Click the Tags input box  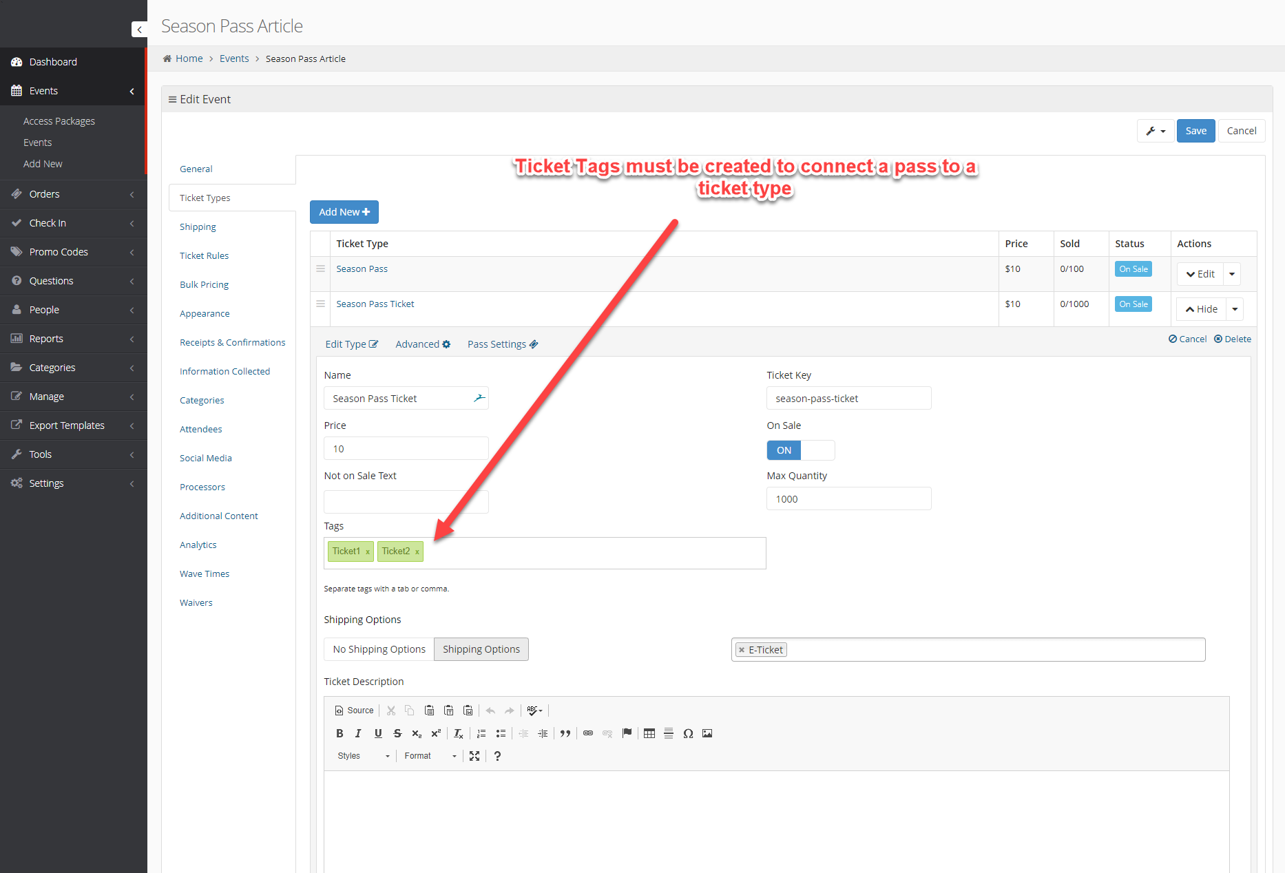(545, 554)
